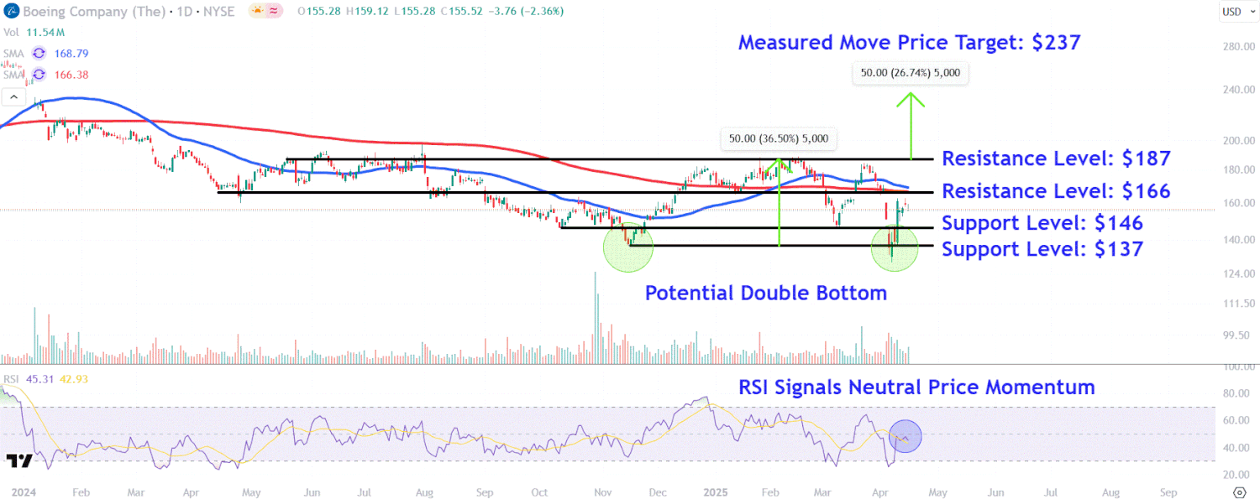Click the refresh icon beside SMA 168.79
The image size is (1260, 499).
click(39, 54)
